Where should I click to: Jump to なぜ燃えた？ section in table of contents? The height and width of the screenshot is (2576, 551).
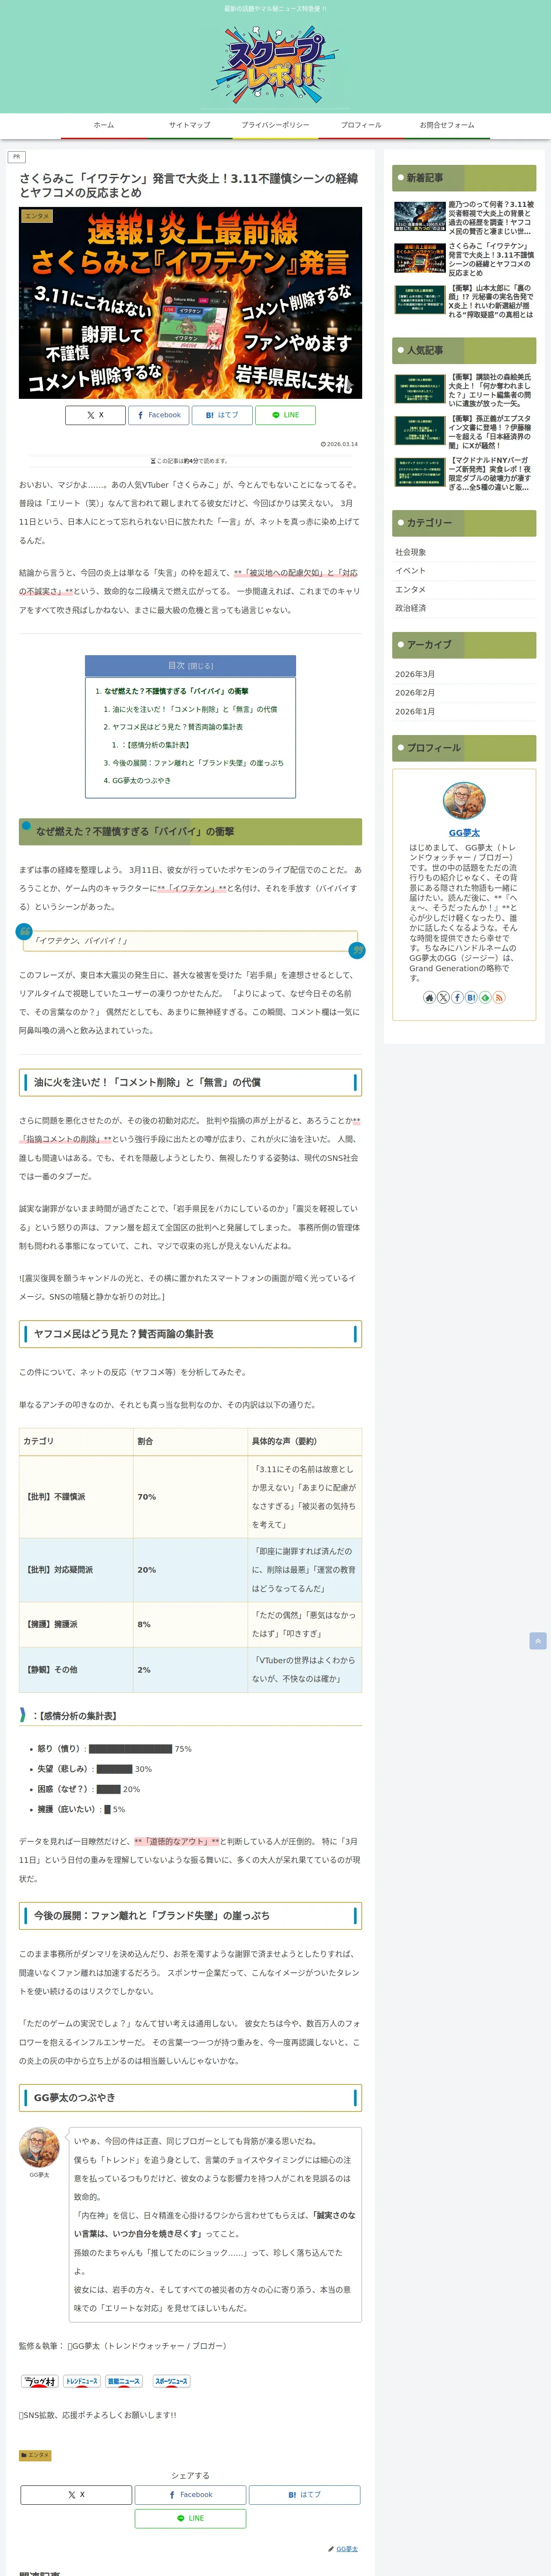pyautogui.click(x=177, y=691)
